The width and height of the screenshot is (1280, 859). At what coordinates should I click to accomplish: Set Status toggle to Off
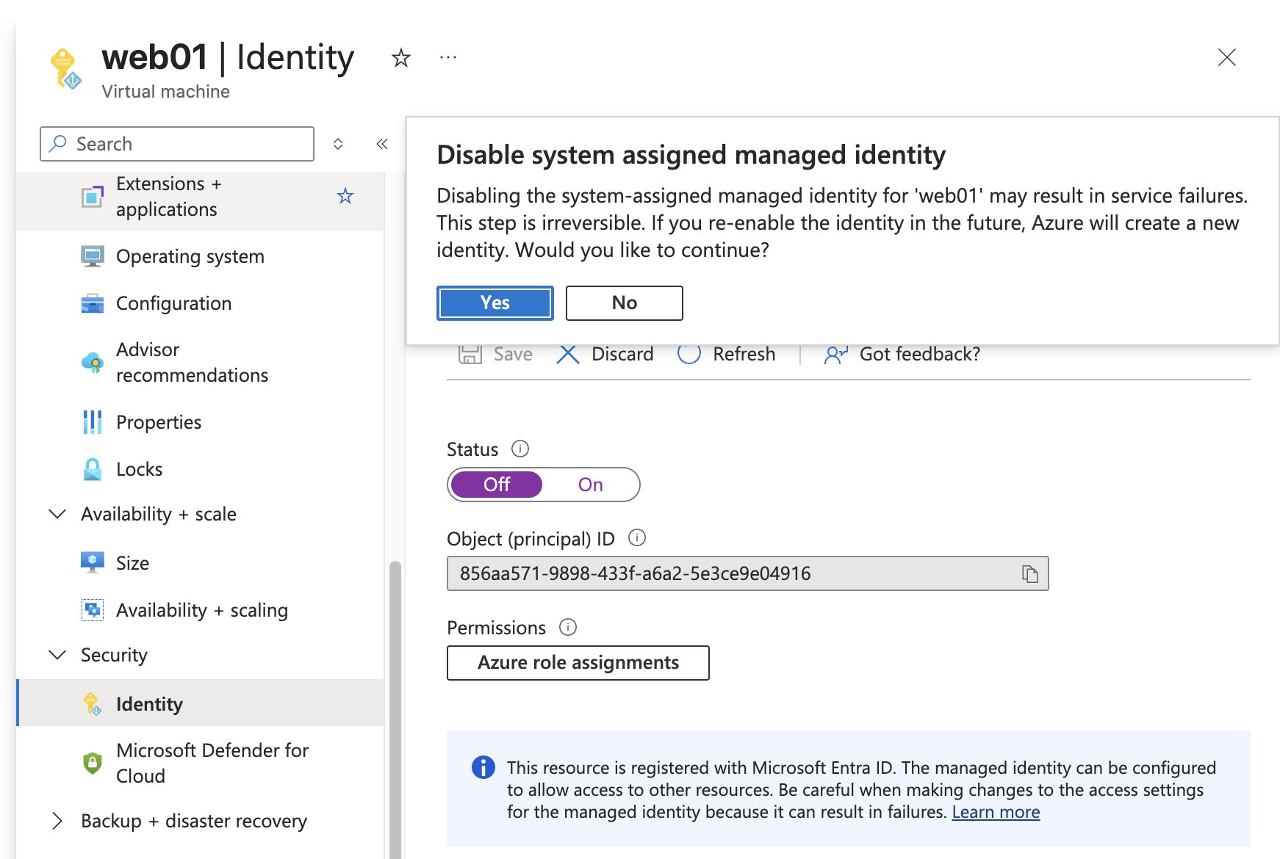(497, 485)
